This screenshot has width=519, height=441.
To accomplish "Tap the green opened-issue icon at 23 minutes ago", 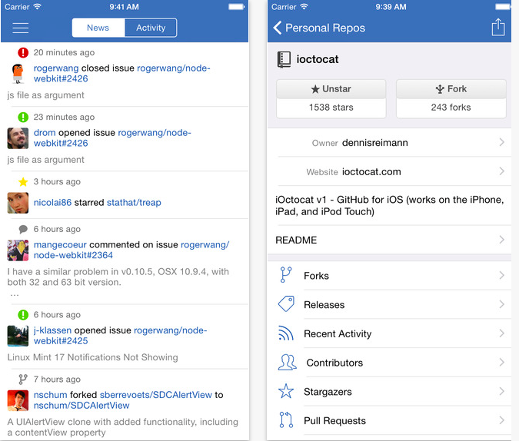I will click(x=23, y=117).
